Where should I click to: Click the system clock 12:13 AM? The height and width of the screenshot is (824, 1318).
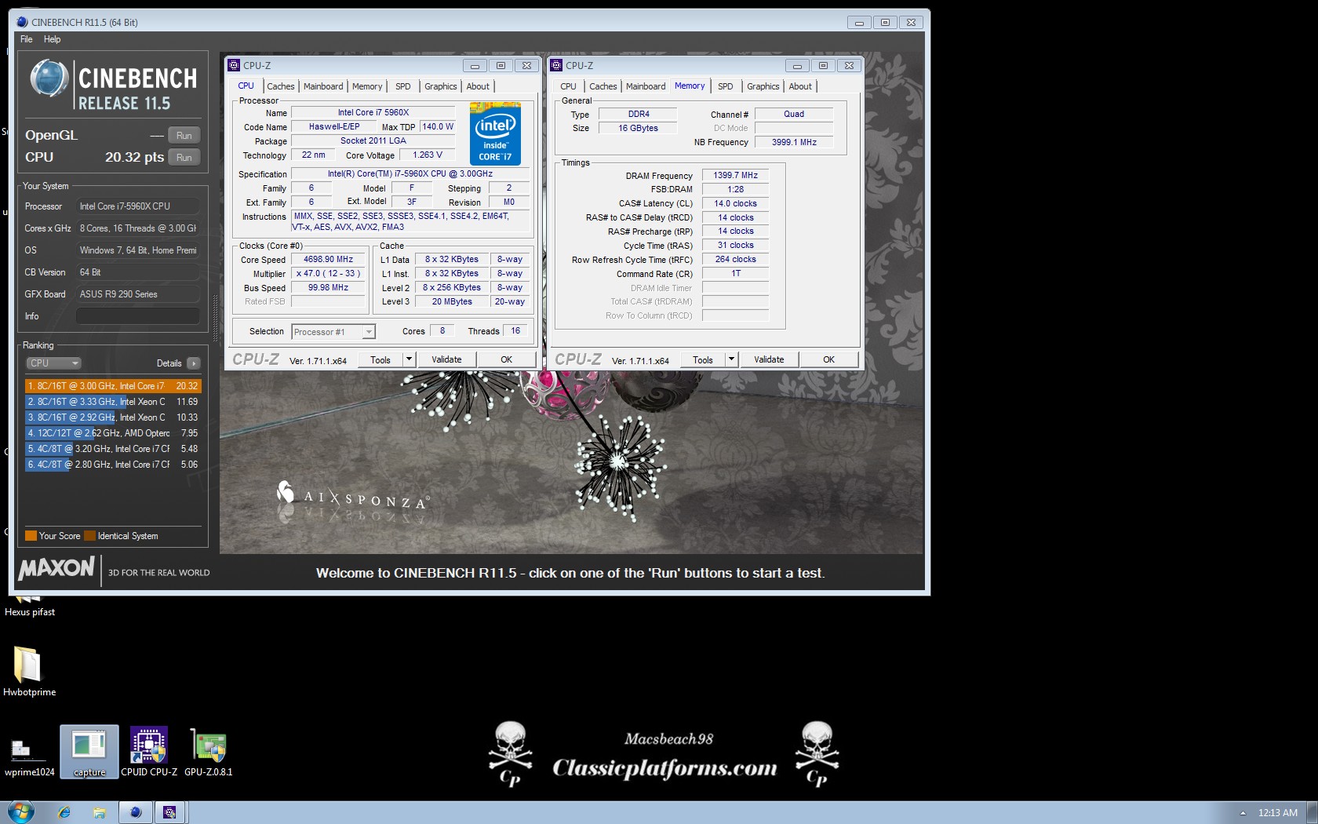[x=1278, y=813]
